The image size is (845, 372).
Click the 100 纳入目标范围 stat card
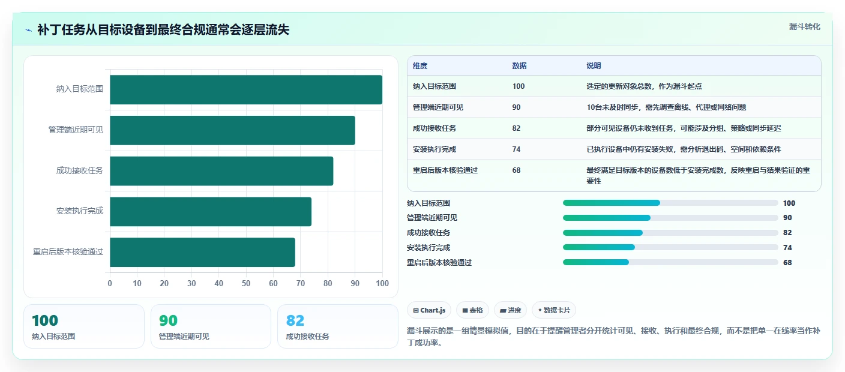(x=84, y=326)
